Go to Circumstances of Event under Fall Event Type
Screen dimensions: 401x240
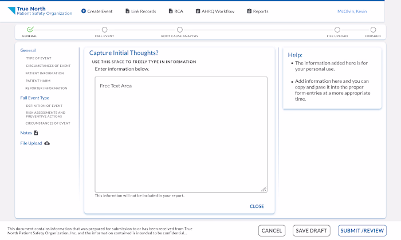coord(48,123)
